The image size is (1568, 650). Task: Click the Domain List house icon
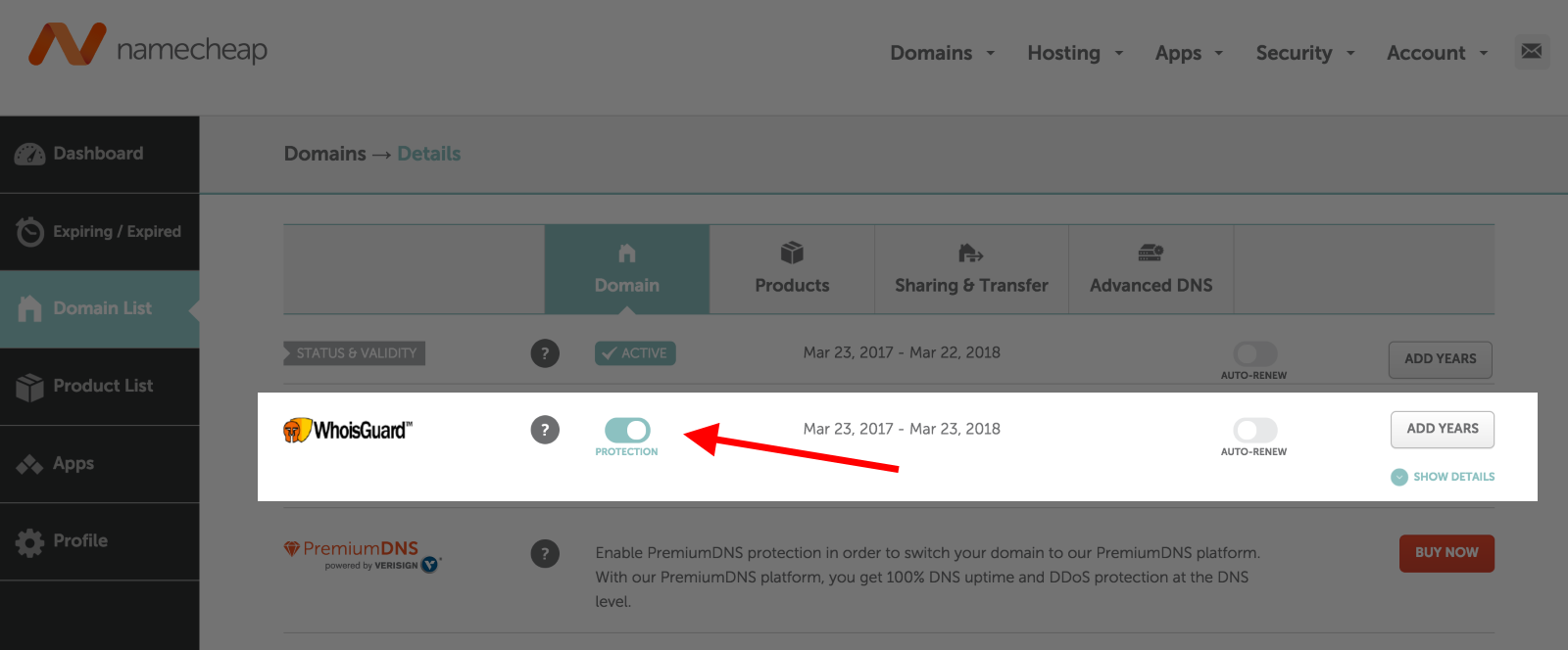point(29,308)
